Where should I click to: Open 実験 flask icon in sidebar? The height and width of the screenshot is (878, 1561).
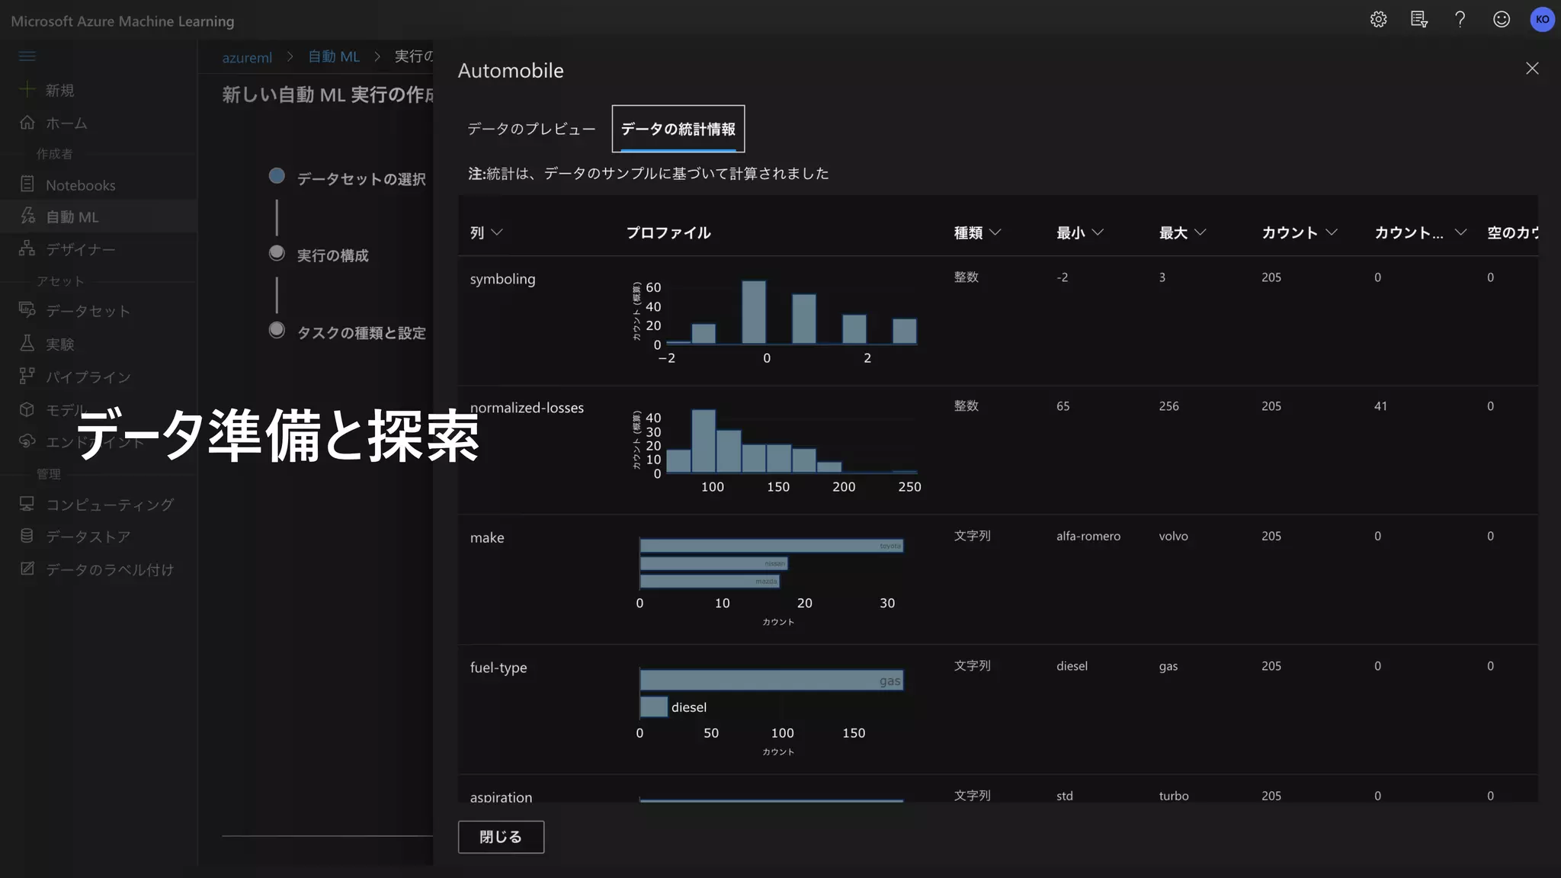tap(27, 344)
